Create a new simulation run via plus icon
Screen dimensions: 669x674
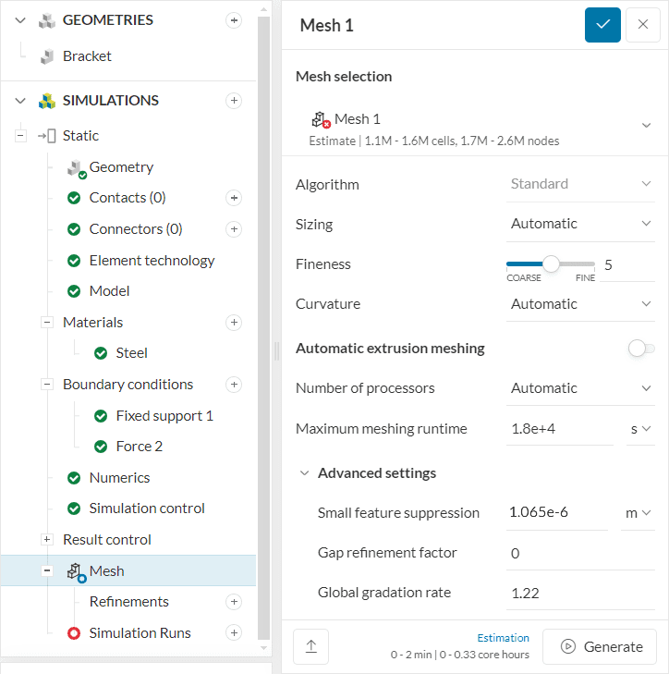point(234,633)
